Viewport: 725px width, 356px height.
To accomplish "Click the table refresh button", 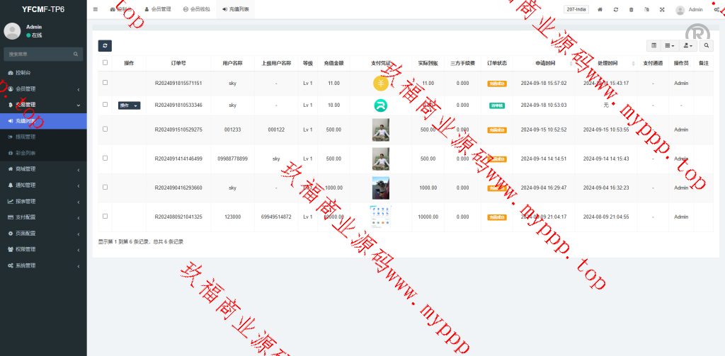I will (x=104, y=45).
